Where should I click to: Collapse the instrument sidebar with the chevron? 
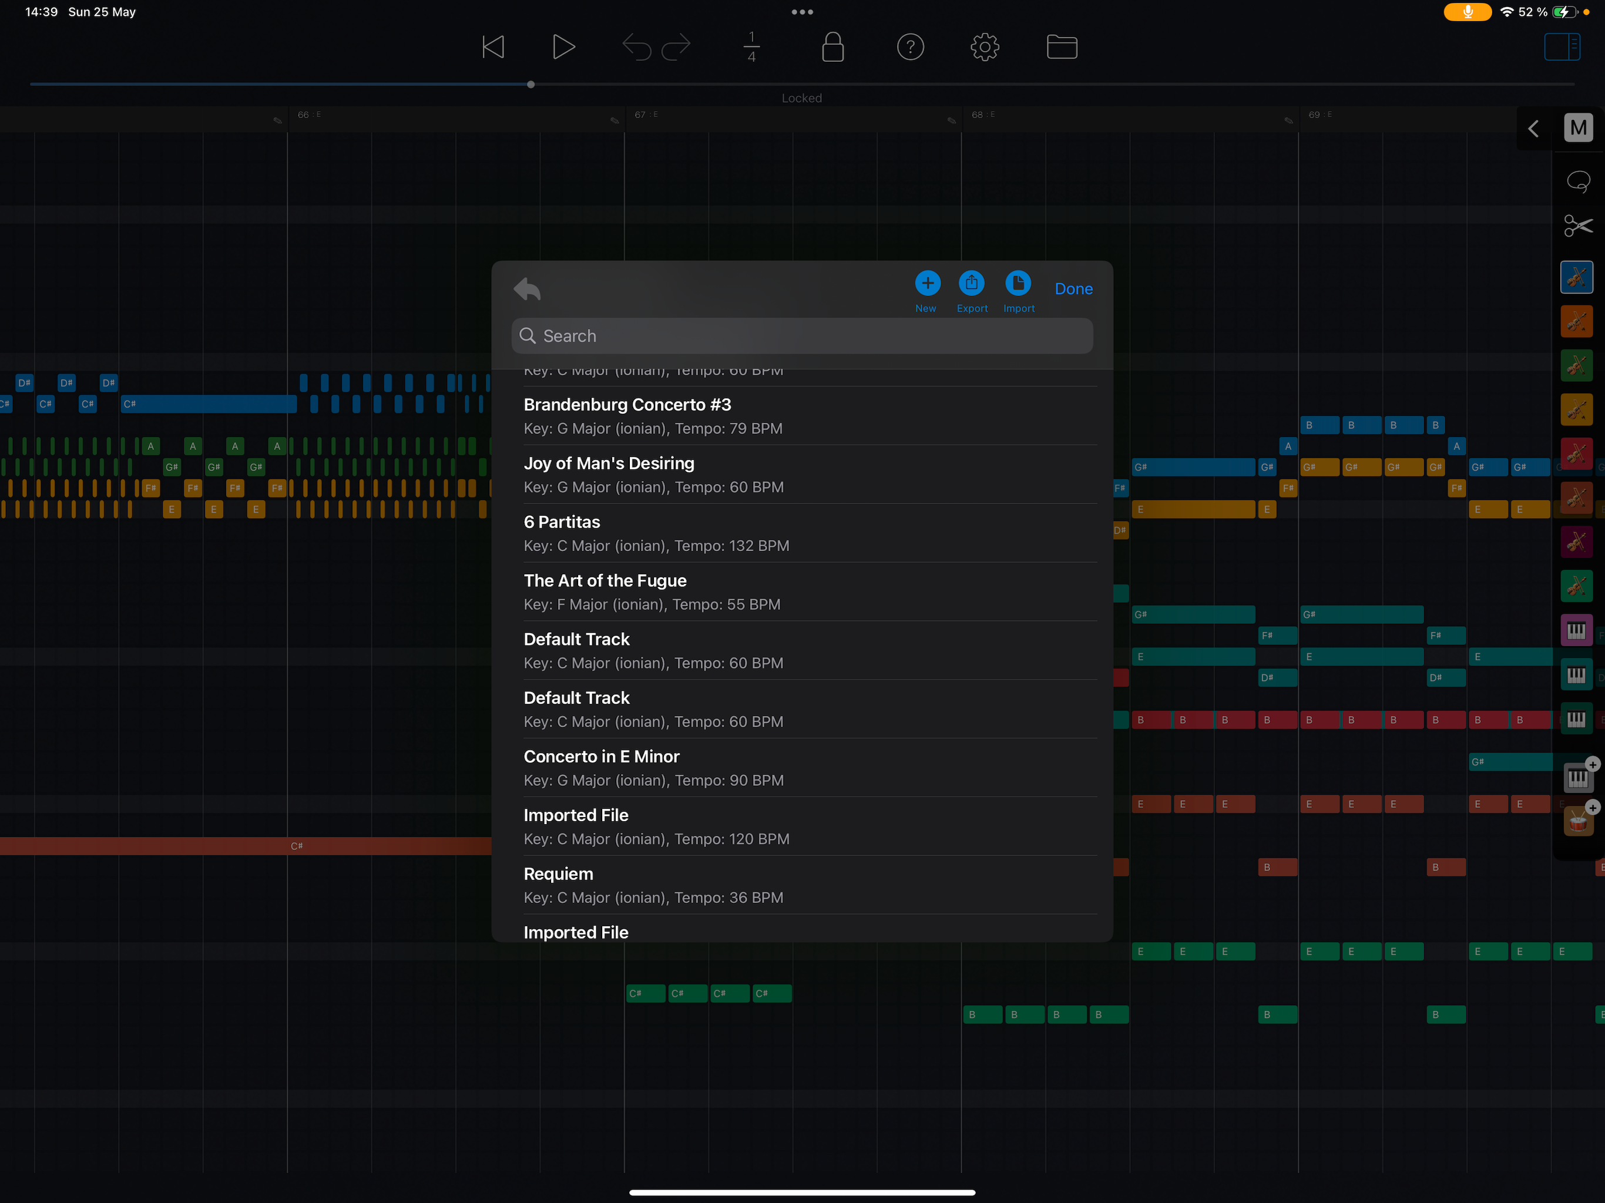click(x=1532, y=129)
